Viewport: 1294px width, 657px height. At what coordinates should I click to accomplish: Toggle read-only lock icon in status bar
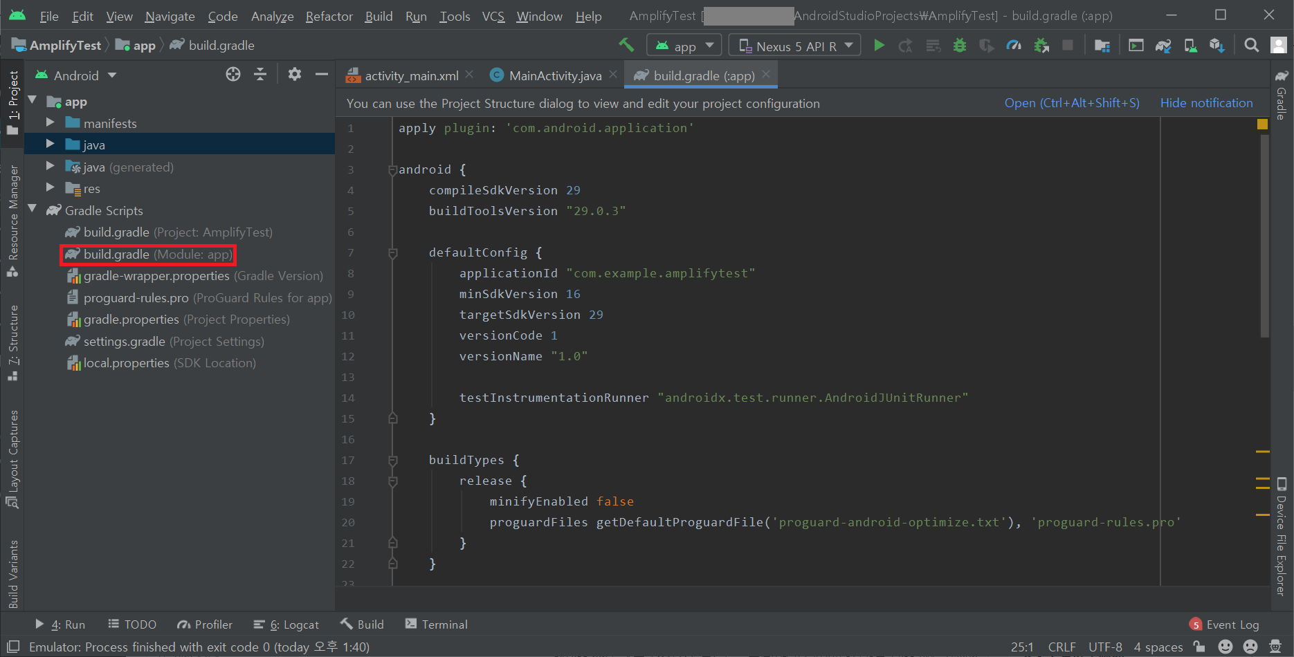point(1199,647)
